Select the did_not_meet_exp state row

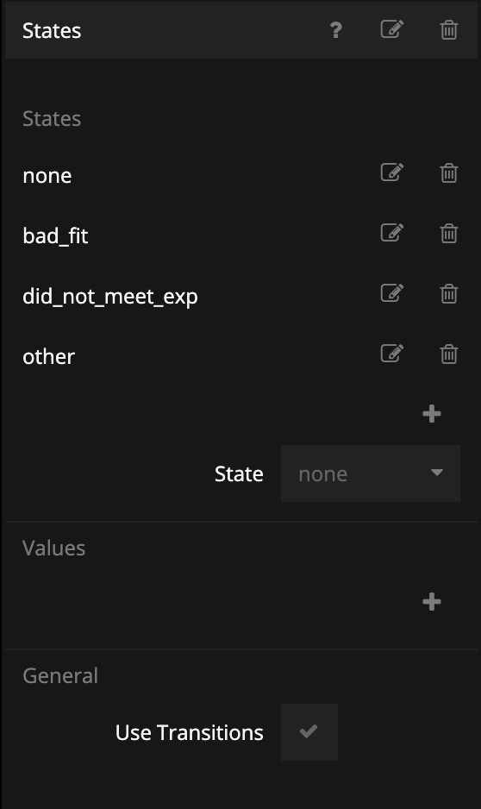pyautogui.click(x=109, y=297)
